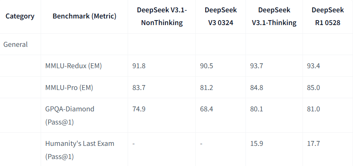Select the 15.9 score value
The height and width of the screenshot is (166, 353).
coord(257,143)
